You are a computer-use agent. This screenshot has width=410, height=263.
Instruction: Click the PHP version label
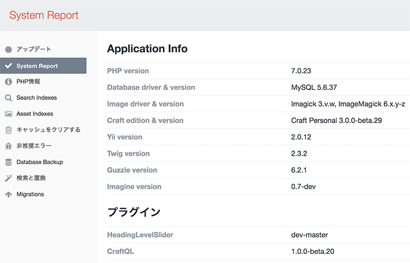[128, 71]
